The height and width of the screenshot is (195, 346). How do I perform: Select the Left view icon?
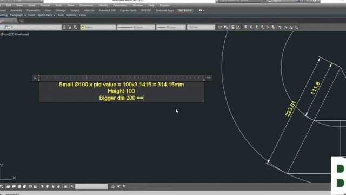19,186
